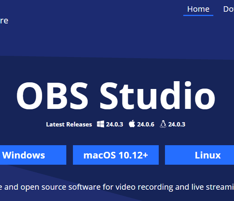Click the macOS 10.12+ download button
The image size is (234, 201).
(116, 155)
